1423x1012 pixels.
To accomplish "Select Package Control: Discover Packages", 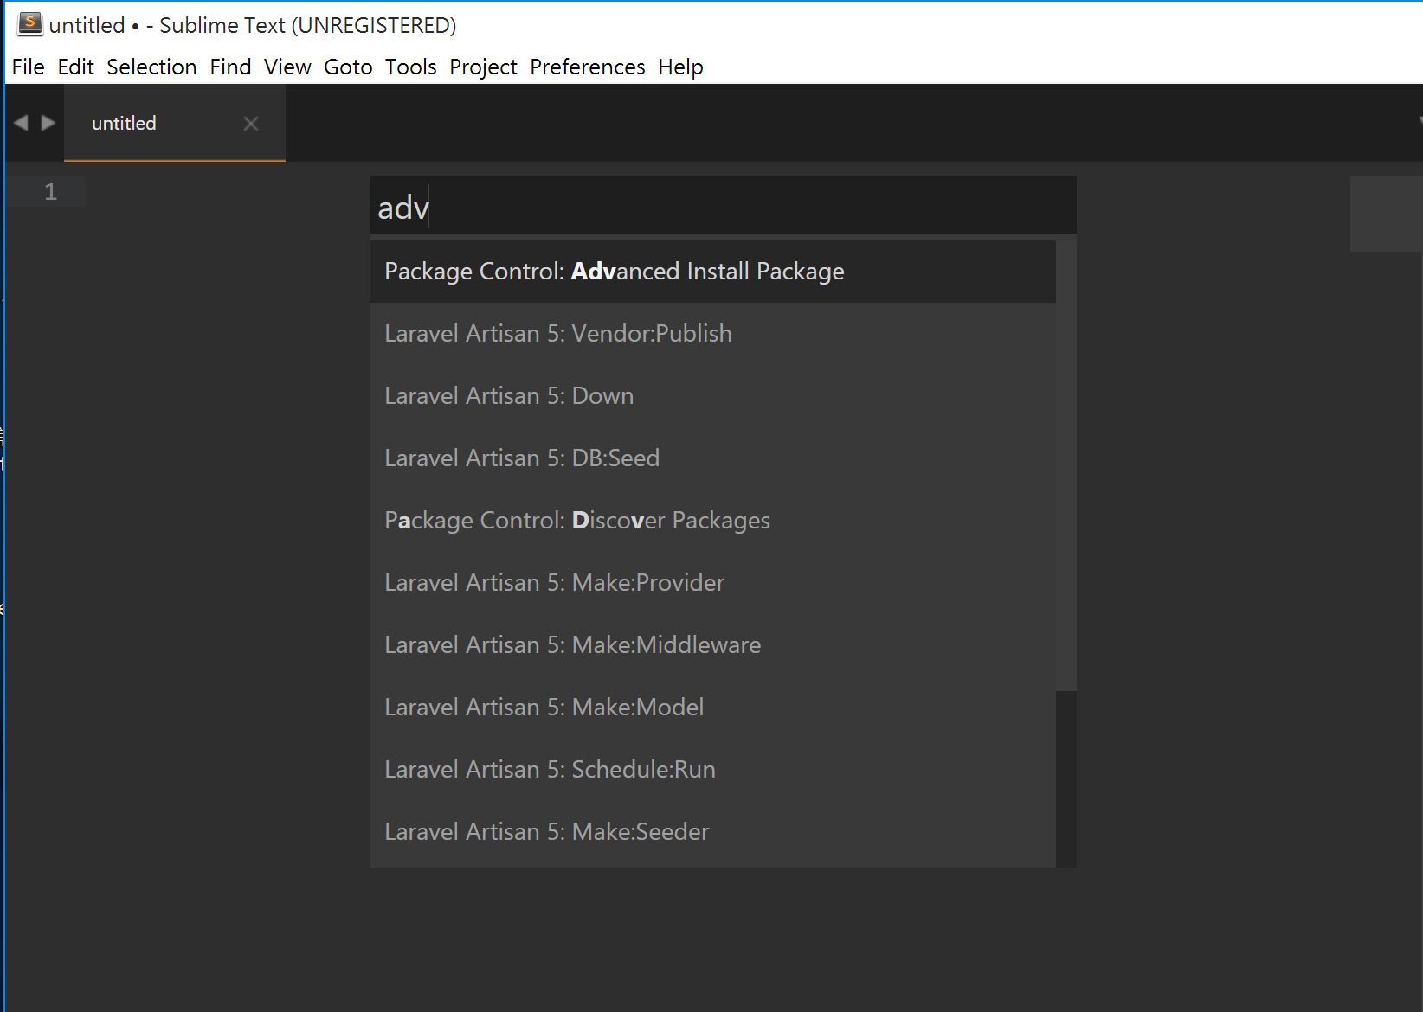I will tap(713, 521).
